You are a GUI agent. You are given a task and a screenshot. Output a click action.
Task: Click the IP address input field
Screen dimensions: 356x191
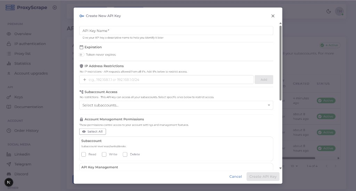tap(167, 80)
